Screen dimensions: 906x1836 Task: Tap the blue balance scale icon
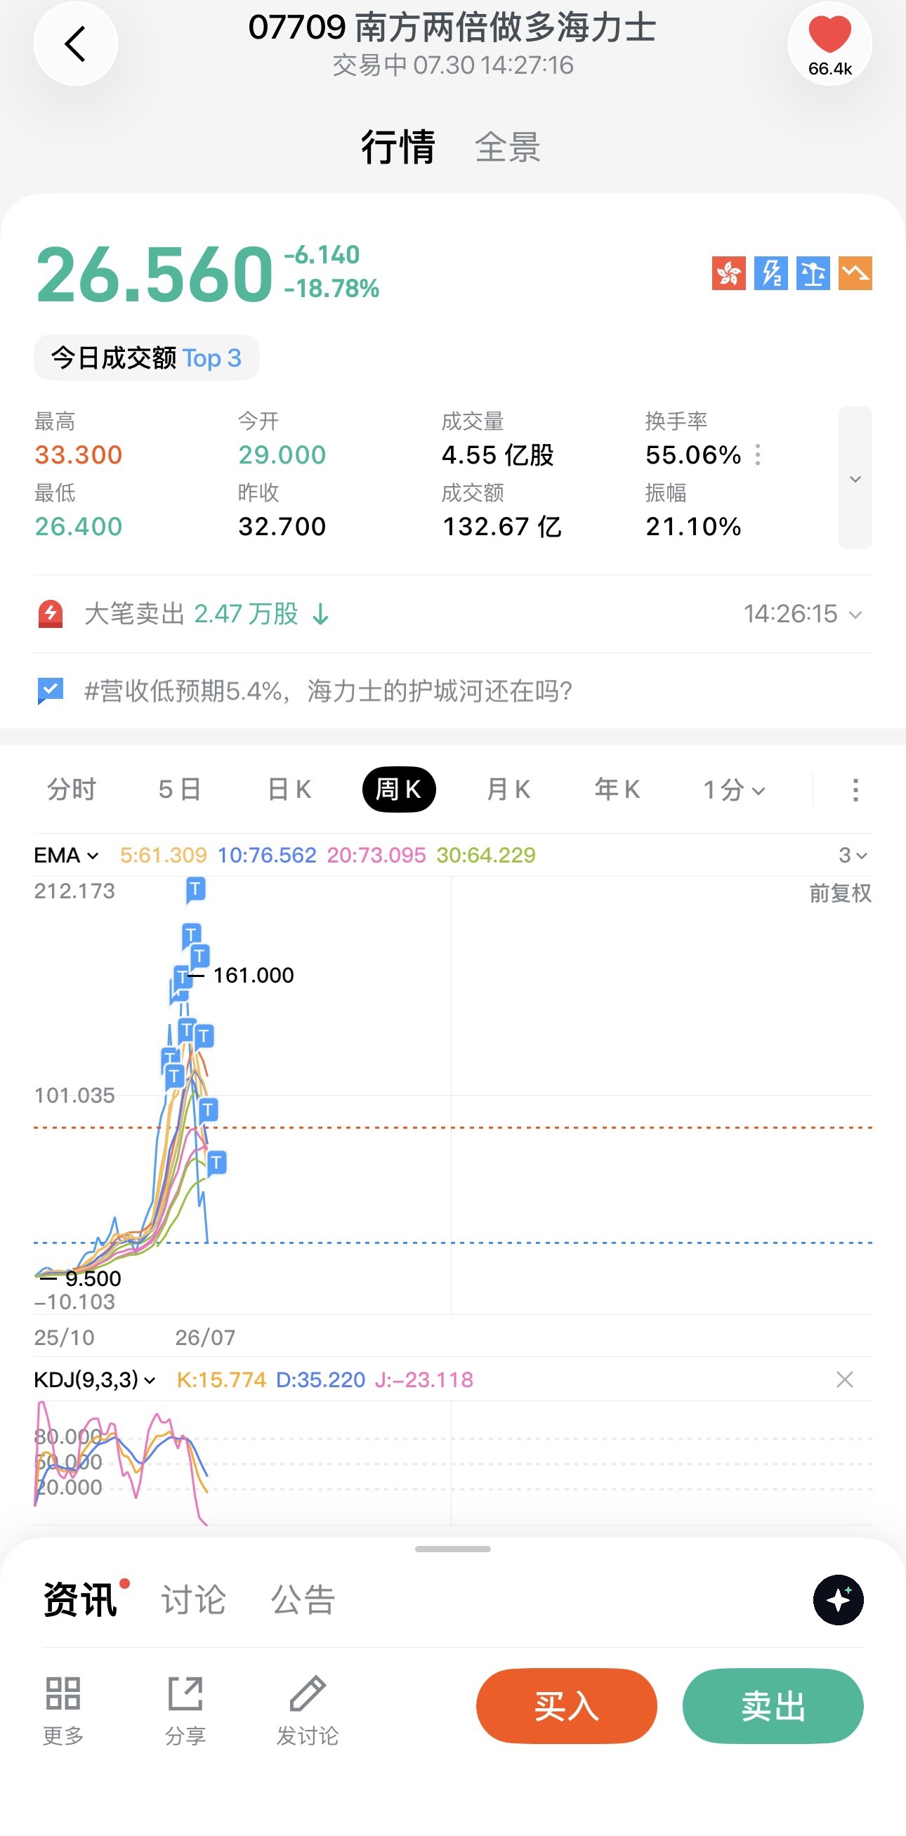813,274
